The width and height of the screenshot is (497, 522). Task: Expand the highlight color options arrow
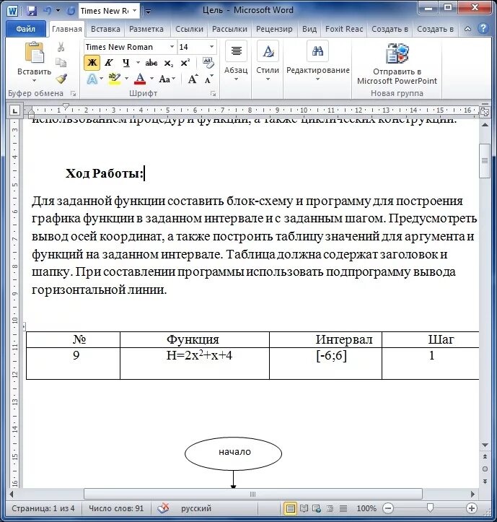pos(126,79)
